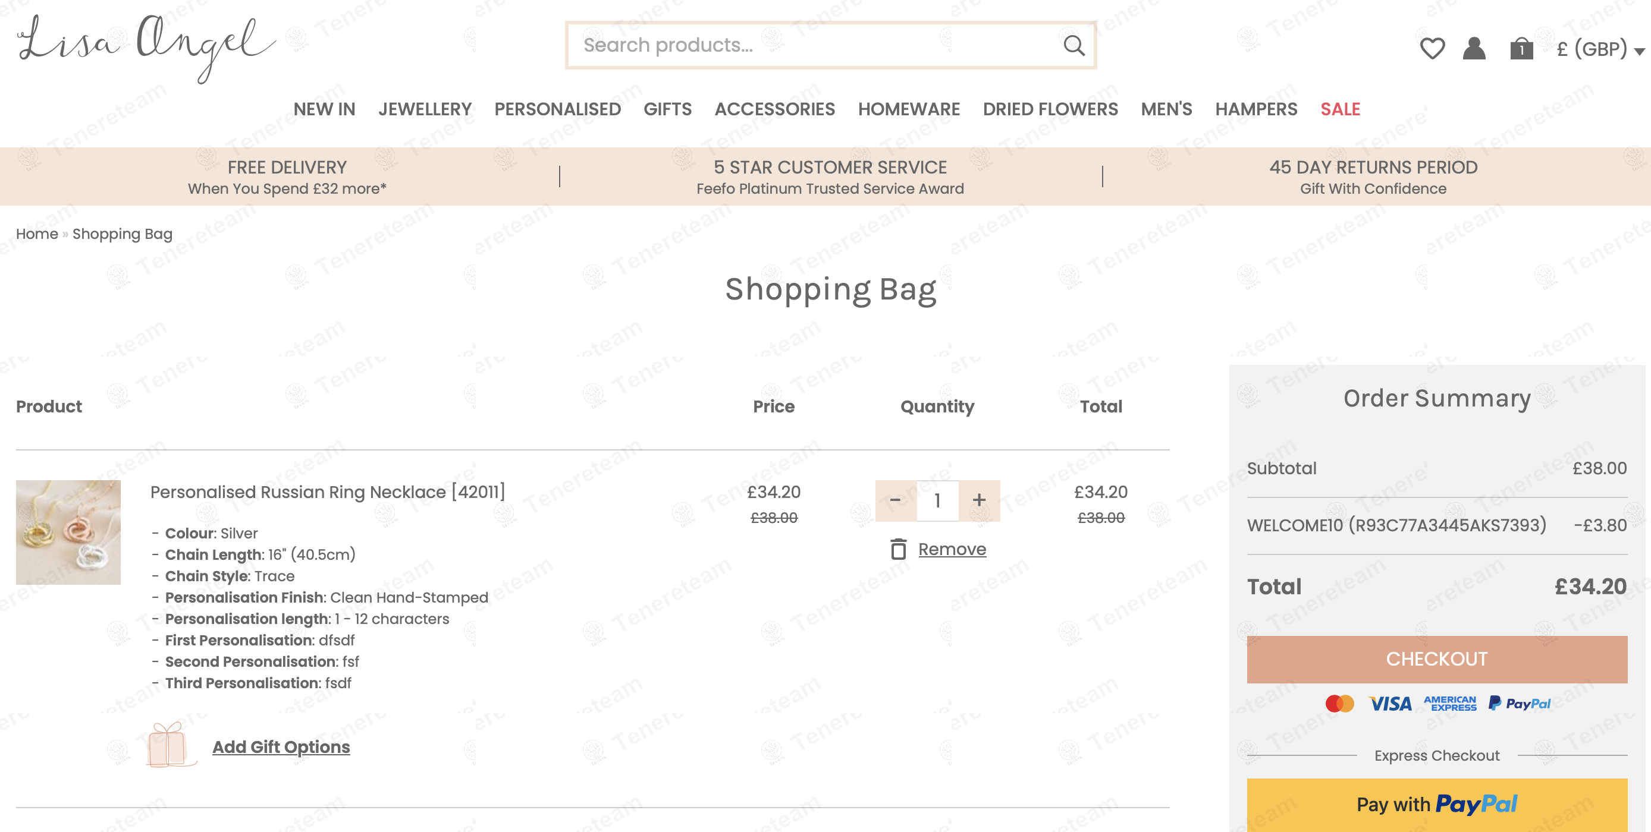This screenshot has width=1651, height=832.
Task: Pay with PayPal express button
Action: point(1437,805)
